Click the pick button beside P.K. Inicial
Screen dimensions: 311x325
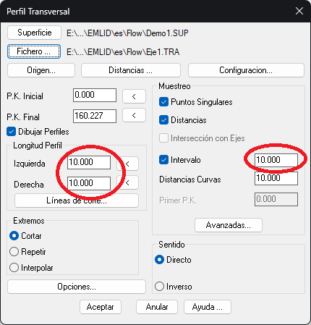point(134,96)
